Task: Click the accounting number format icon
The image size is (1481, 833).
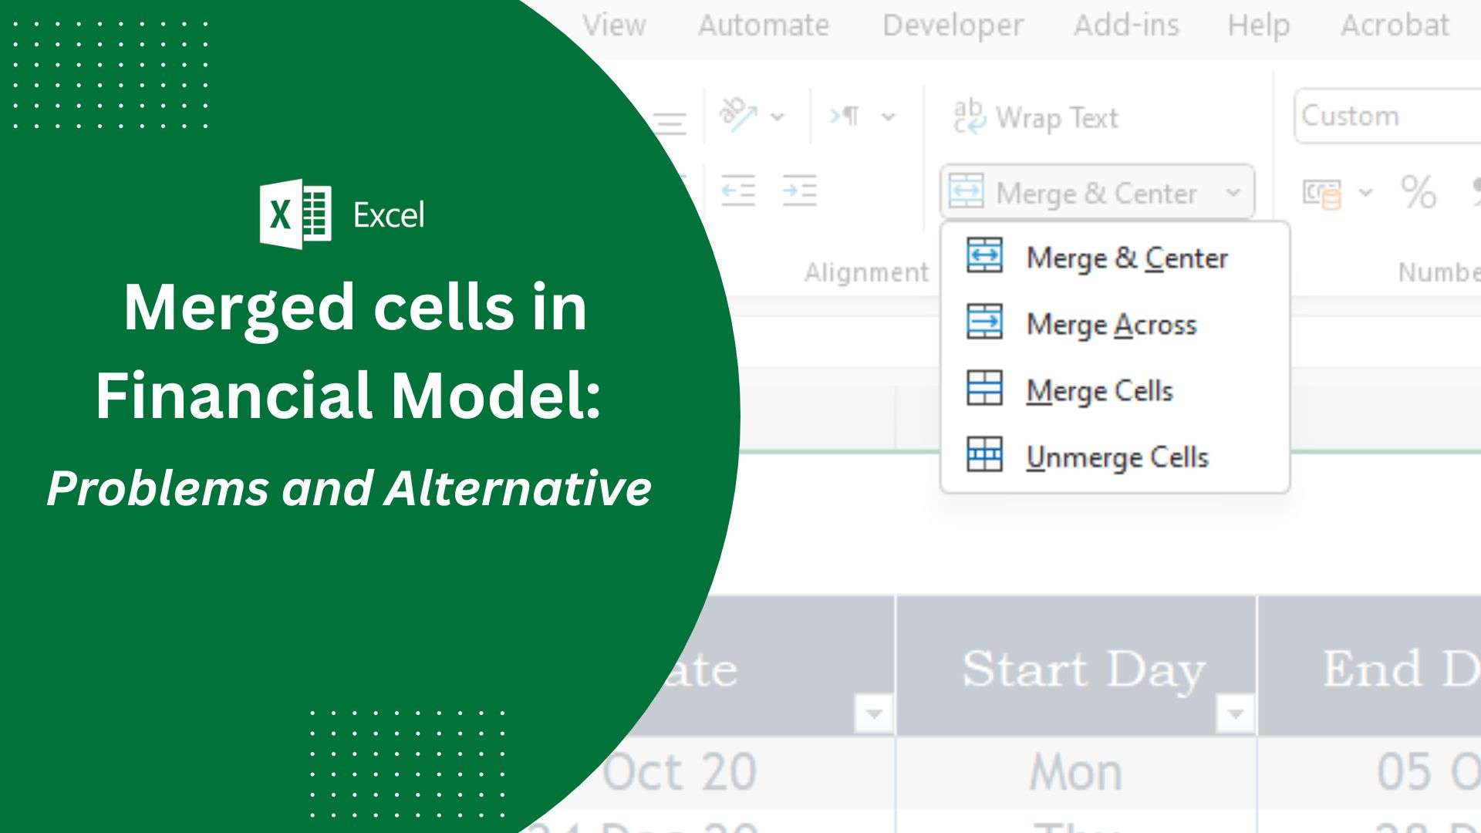Action: [1321, 194]
